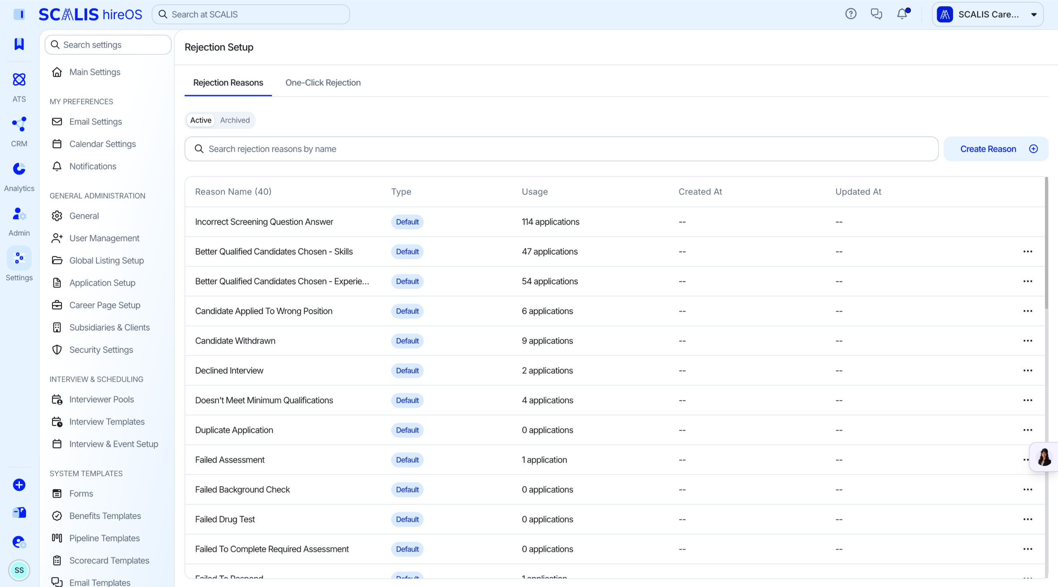The width and height of the screenshot is (1058, 587).
Task: Open User Management
Action: (x=104, y=238)
